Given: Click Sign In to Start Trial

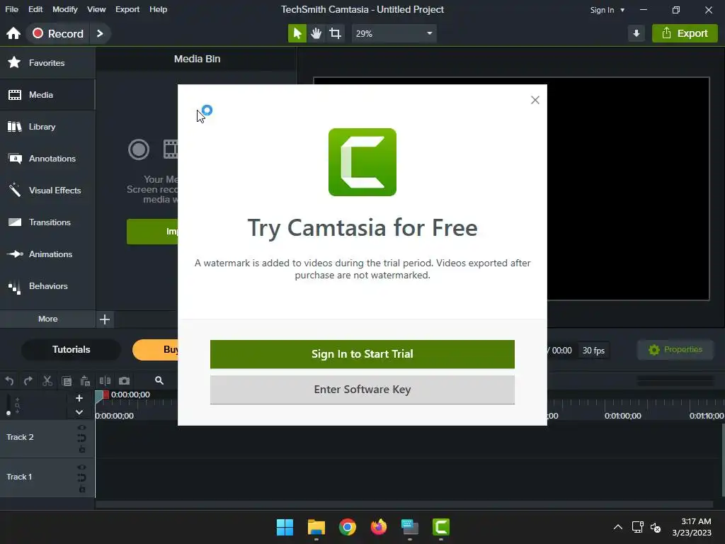Looking at the screenshot, I should 362,354.
